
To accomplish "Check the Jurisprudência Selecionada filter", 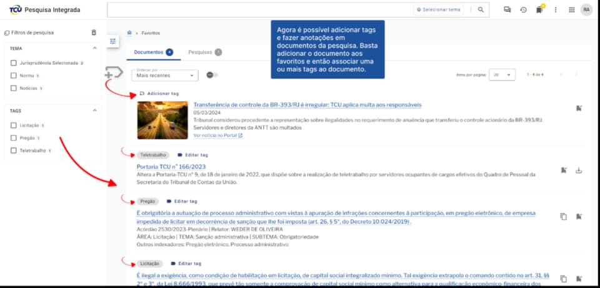I will pyautogui.click(x=14, y=63).
